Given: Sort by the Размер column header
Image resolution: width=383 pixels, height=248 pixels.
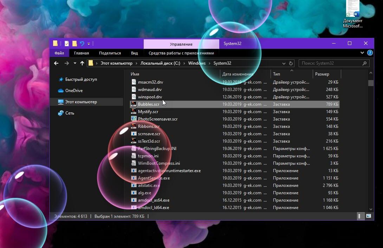Looking at the screenshot, I should 322,74.
